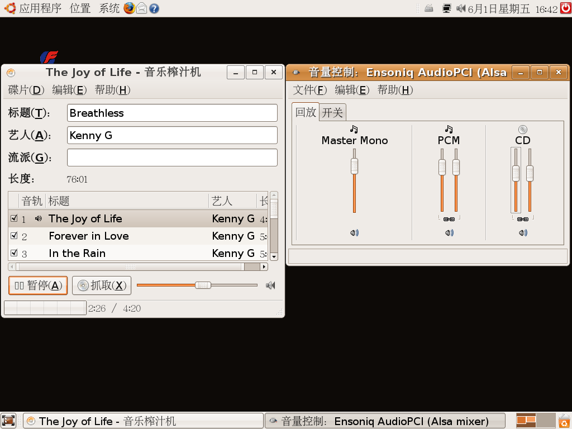Click the volume speaker icon in system tray
This screenshot has width=572, height=429.
461,8
